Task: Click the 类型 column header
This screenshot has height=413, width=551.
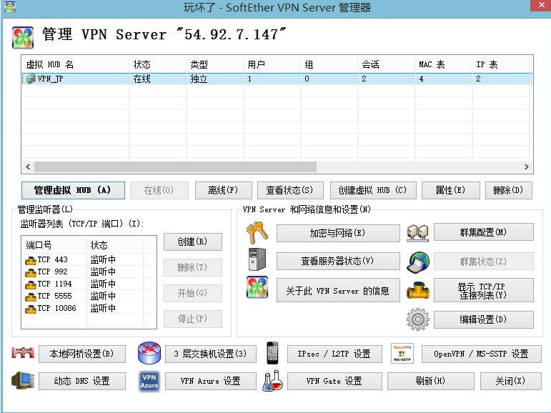Action: point(214,64)
